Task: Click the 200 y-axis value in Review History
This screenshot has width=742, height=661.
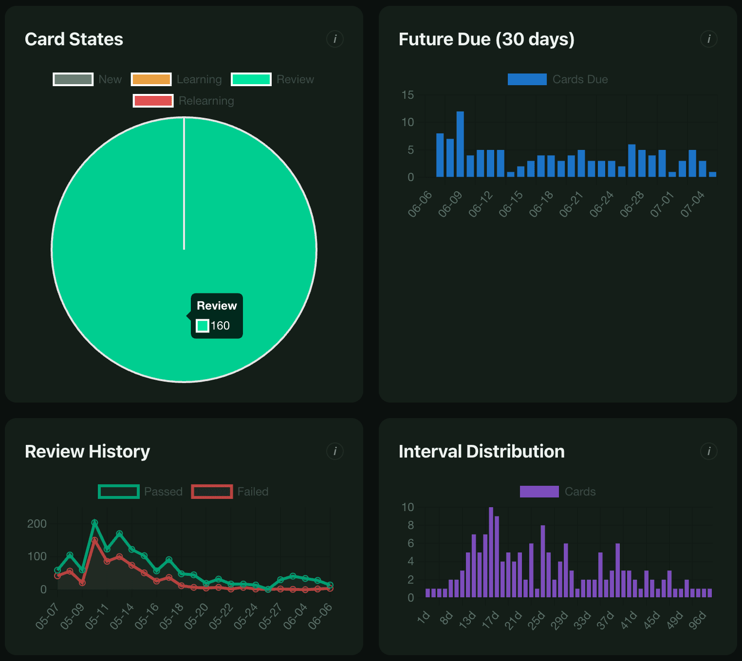Action: tap(37, 524)
